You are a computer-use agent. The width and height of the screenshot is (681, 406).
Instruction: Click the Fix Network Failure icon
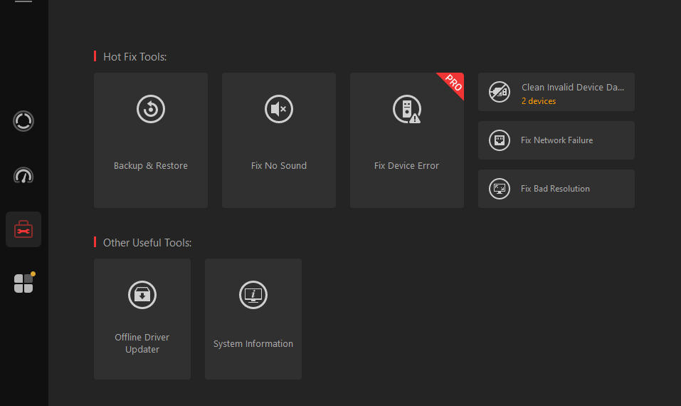click(x=500, y=140)
